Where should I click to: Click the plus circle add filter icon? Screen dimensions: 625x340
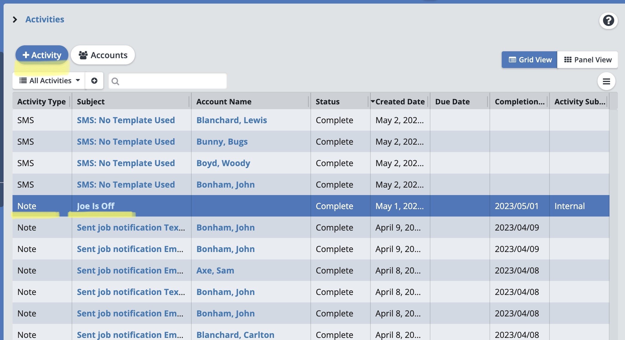pos(94,81)
